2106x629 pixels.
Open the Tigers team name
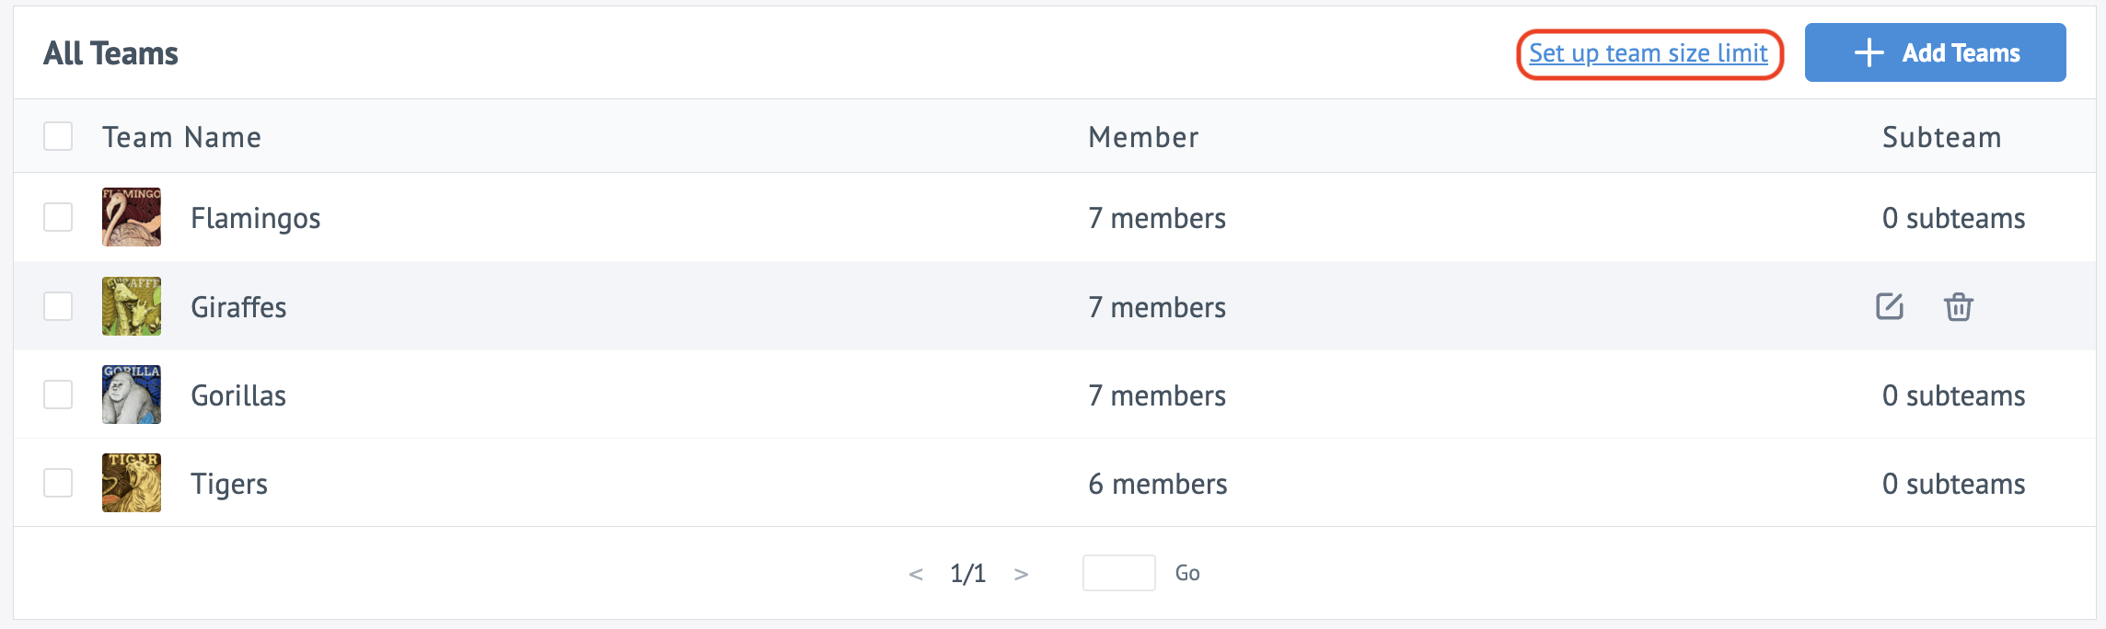click(229, 484)
